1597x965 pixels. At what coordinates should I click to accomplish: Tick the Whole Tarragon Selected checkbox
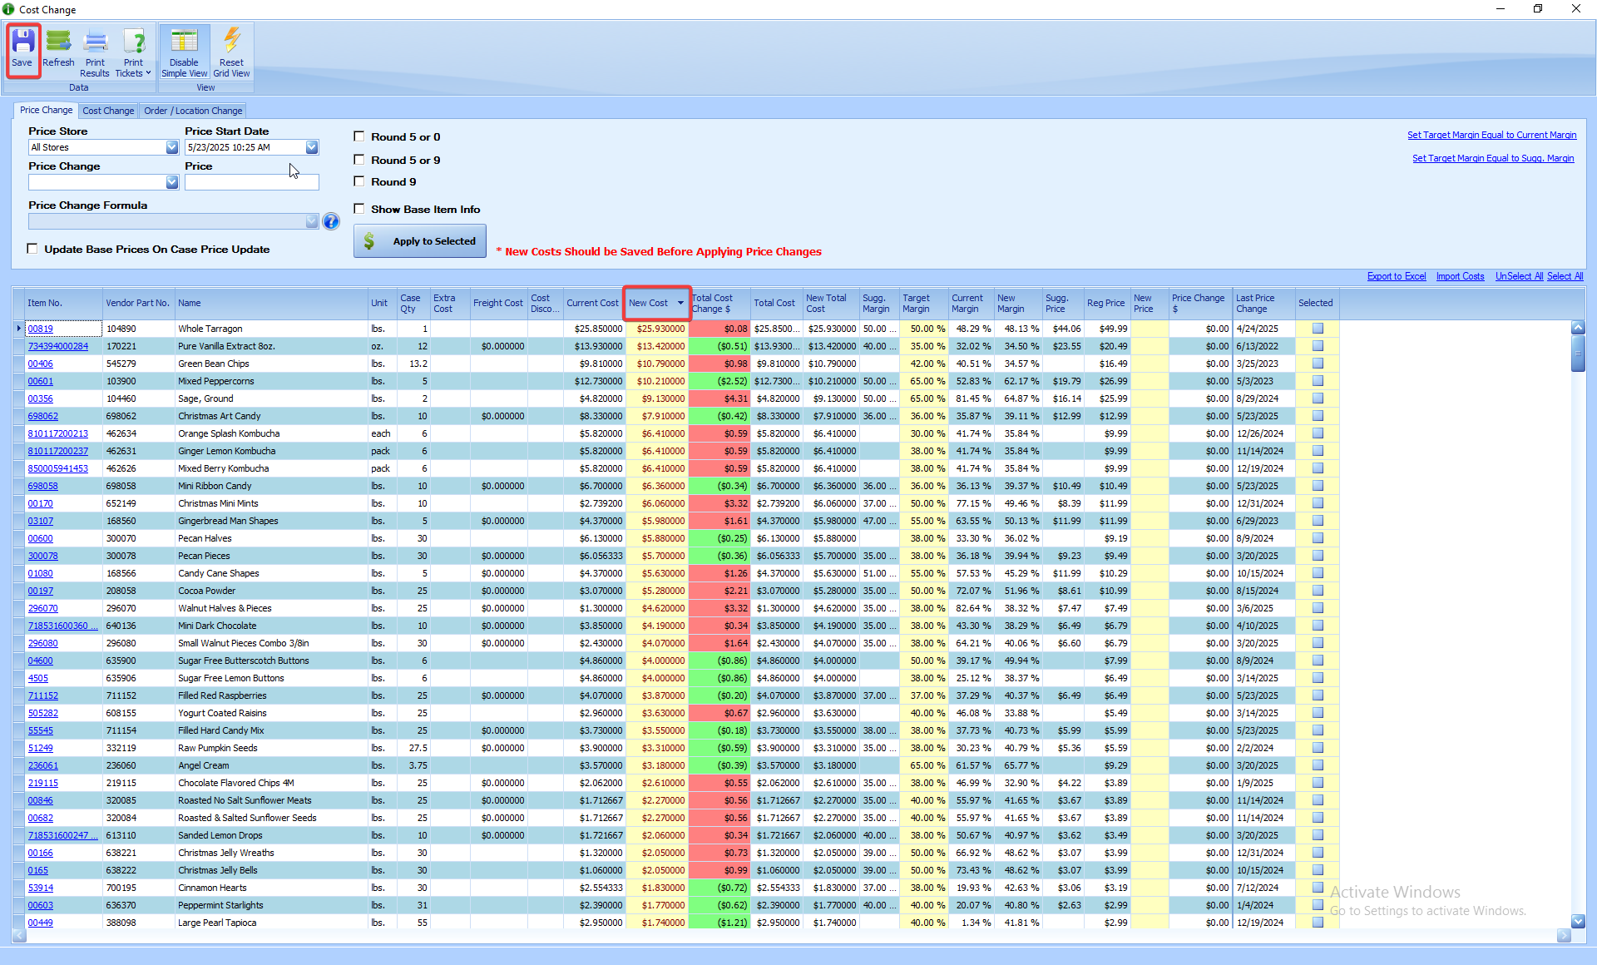coord(1318,329)
